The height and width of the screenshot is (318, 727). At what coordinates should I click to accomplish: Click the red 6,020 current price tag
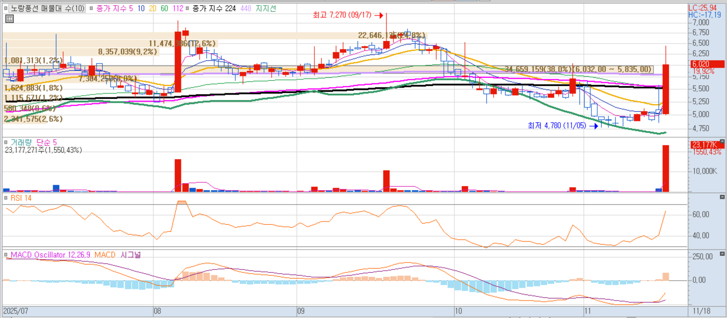click(x=707, y=64)
